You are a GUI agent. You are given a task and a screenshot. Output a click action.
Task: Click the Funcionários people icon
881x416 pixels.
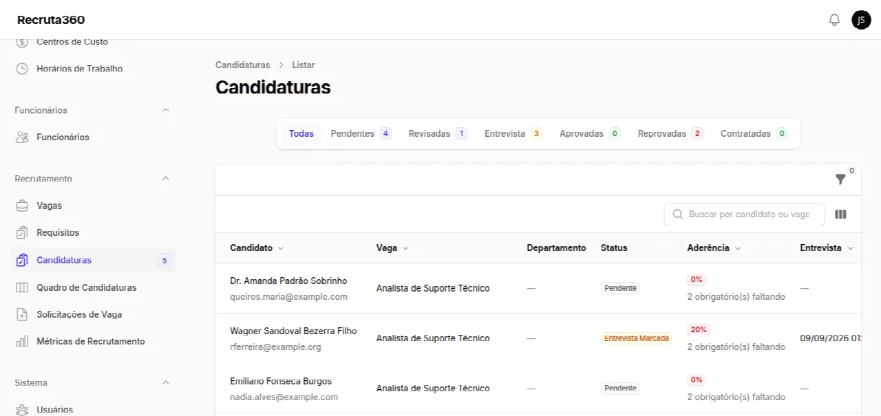click(x=22, y=138)
